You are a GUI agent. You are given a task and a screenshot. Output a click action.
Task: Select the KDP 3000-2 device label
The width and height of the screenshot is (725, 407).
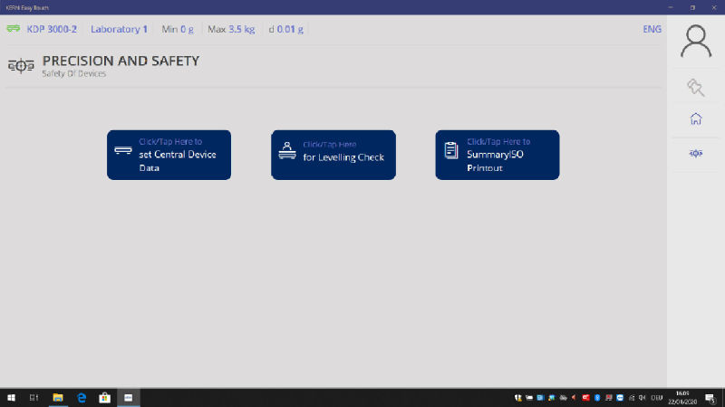click(52, 29)
